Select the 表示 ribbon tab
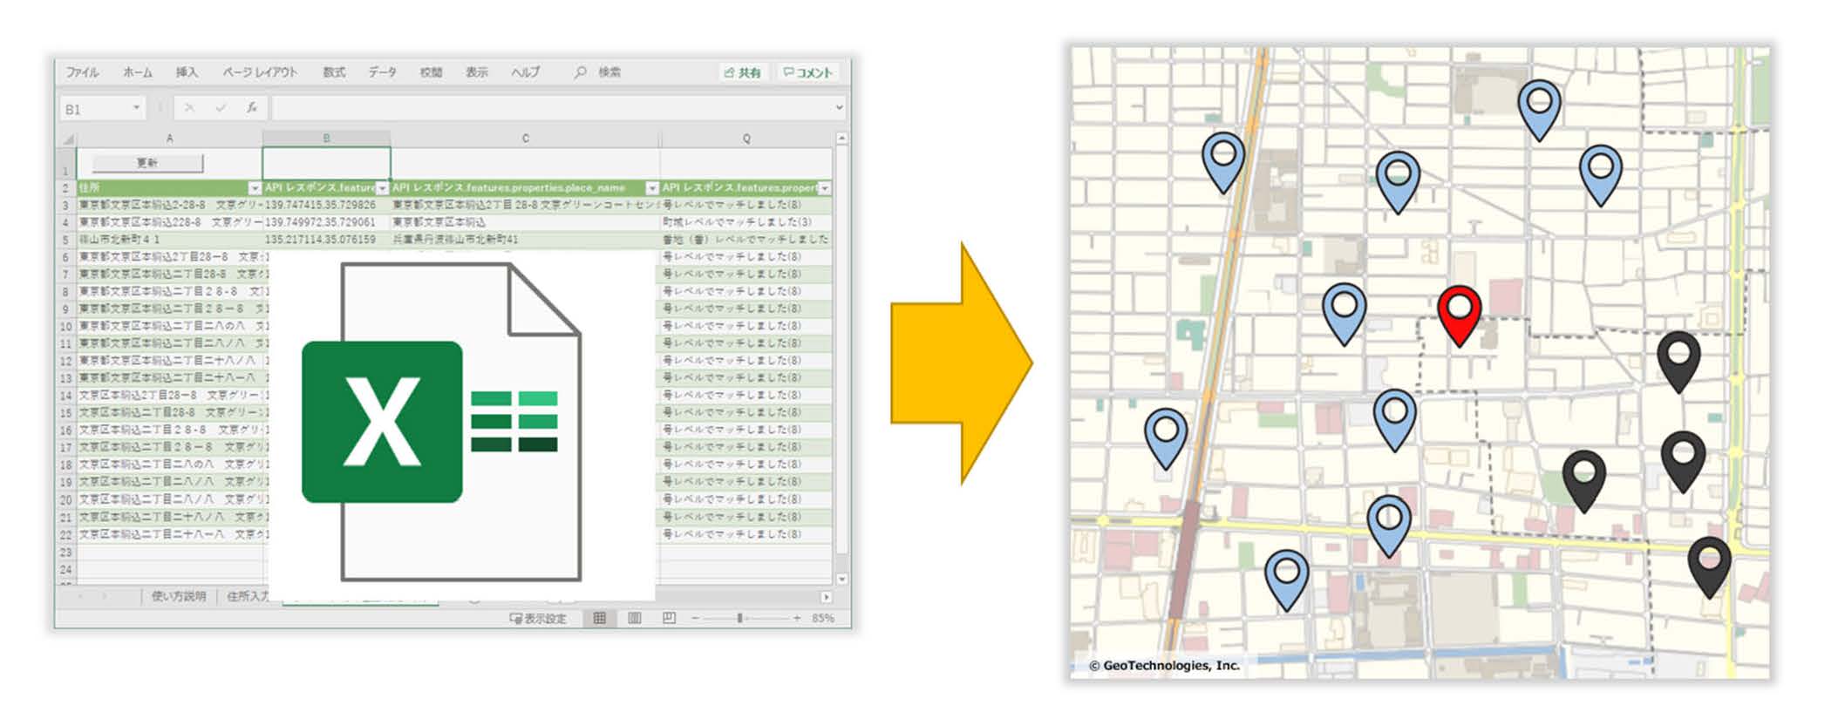Image resolution: width=1845 pixels, height=712 pixels. pyautogui.click(x=477, y=72)
